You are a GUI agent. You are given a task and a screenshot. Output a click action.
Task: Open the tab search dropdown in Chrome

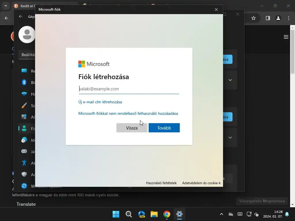(6, 6)
